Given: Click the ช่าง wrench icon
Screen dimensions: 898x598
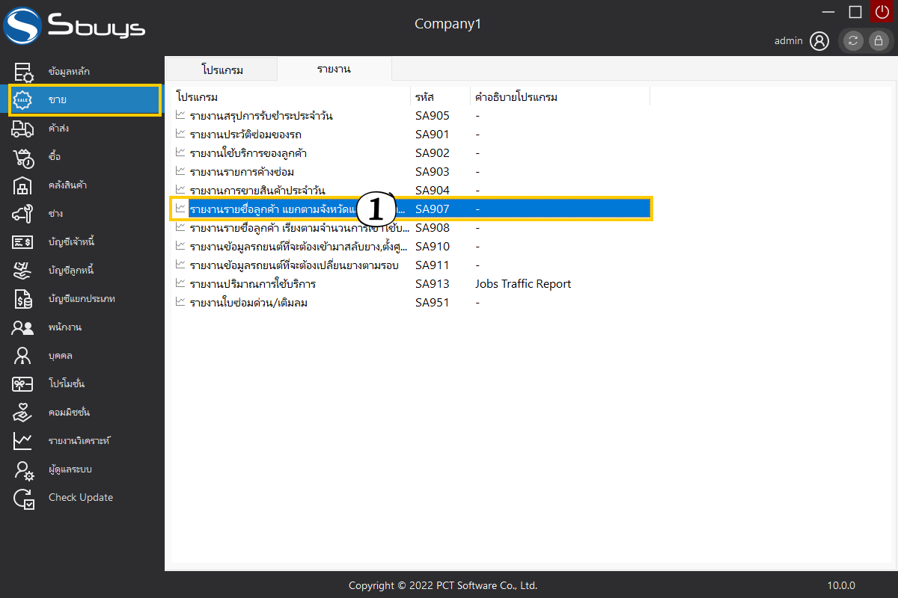Looking at the screenshot, I should 23,214.
